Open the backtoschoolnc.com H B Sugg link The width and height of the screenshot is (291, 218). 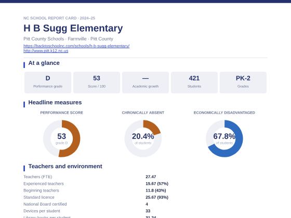click(x=76, y=46)
